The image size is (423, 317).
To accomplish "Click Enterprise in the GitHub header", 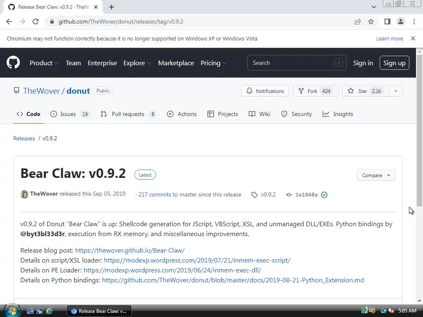I will [x=102, y=63].
